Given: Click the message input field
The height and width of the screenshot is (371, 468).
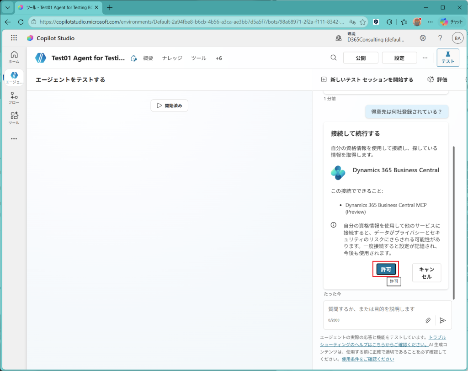Looking at the screenshot, I should pos(375,309).
